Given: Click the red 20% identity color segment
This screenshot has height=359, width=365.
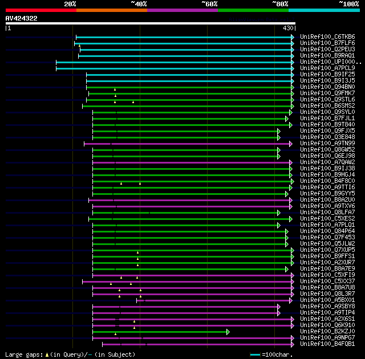Looking at the screenshot, I should (x=41, y=10).
